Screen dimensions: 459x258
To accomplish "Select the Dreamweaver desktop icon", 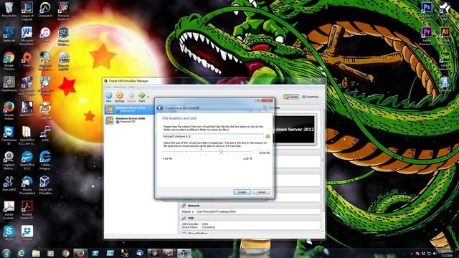I will point(445,61).
